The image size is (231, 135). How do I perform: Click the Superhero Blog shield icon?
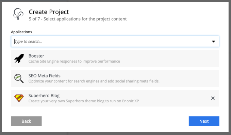[x=19, y=98]
